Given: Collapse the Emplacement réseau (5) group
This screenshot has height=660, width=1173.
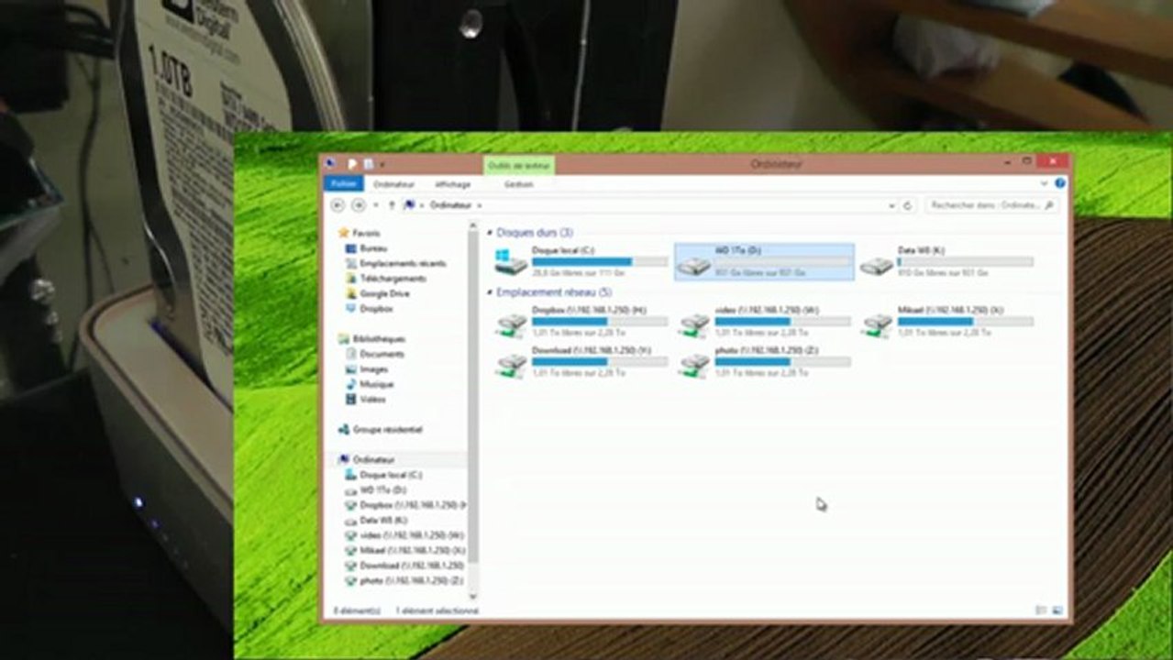Looking at the screenshot, I should tap(490, 292).
